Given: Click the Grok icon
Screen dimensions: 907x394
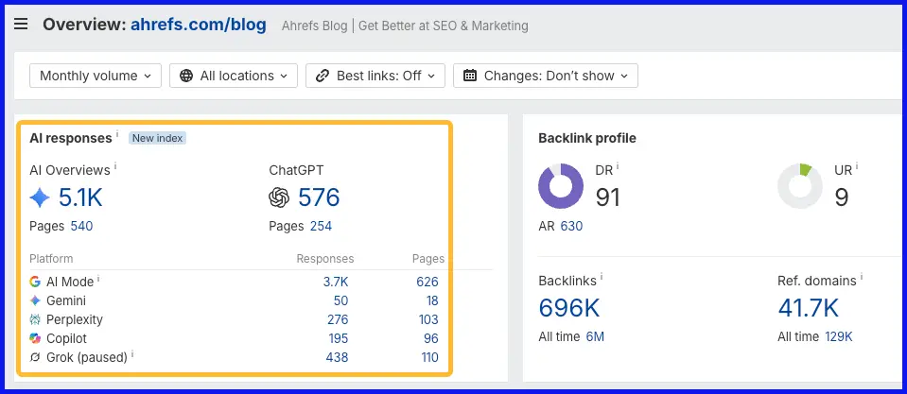Looking at the screenshot, I should 35,357.
